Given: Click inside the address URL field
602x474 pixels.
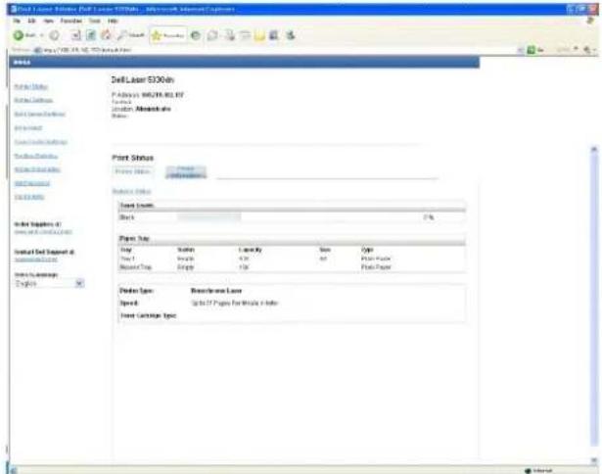Looking at the screenshot, I should 276,50.
